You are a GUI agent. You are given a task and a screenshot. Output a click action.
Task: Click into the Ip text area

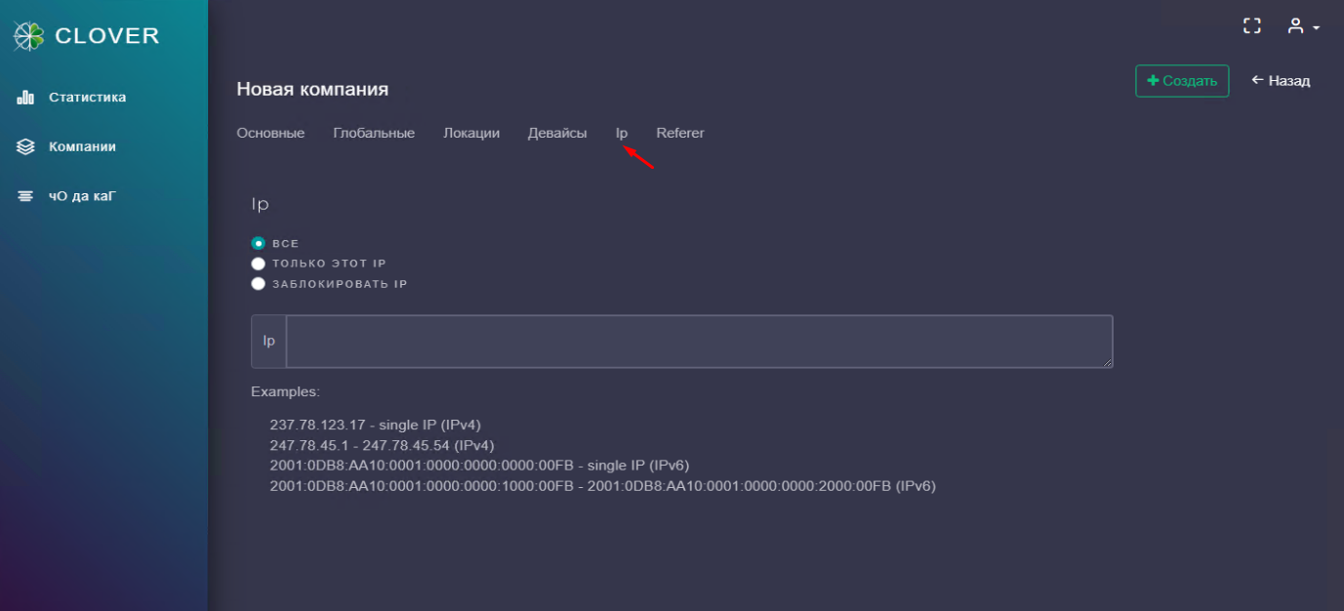(699, 342)
